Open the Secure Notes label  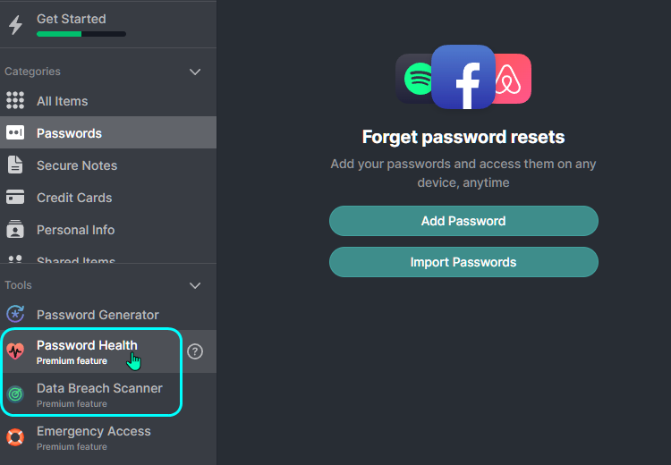point(77,165)
